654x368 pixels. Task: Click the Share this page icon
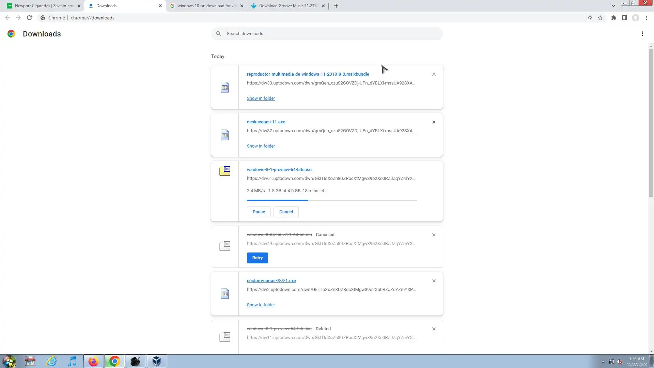(589, 18)
